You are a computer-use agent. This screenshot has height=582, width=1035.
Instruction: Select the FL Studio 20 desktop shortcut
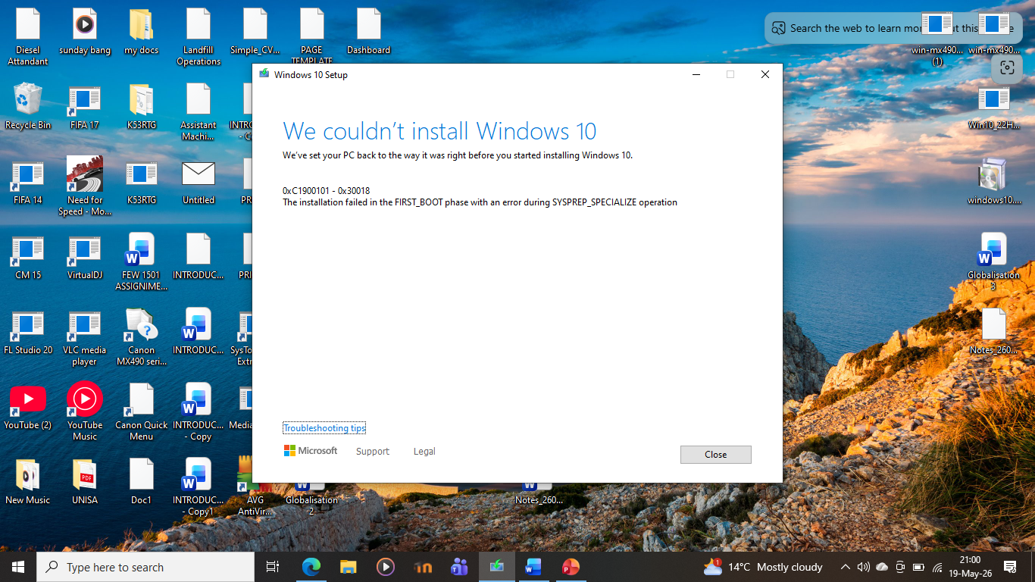point(28,332)
